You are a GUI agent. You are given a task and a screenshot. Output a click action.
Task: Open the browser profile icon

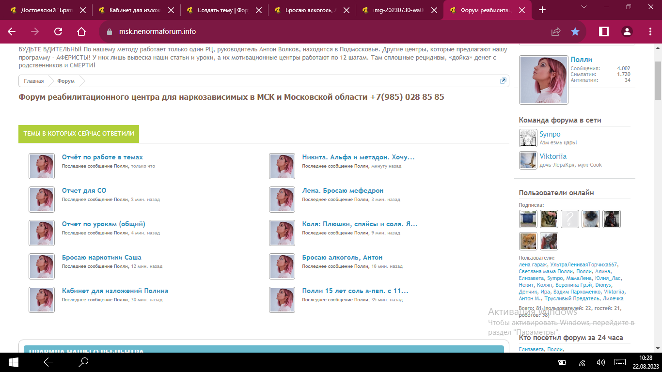pyautogui.click(x=627, y=31)
